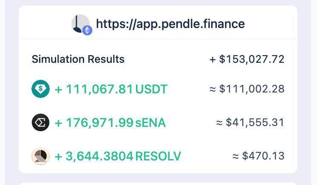317x185 pixels.
Task: Click the sENA fiat value $41,555.31
Action: point(255,123)
